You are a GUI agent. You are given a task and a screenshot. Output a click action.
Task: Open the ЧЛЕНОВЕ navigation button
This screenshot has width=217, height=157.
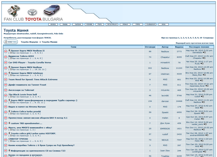tap(89, 24)
